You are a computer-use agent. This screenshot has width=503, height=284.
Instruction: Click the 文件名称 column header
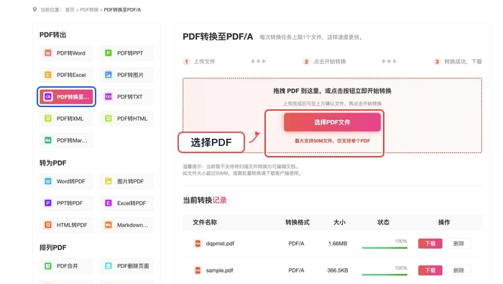click(x=205, y=222)
